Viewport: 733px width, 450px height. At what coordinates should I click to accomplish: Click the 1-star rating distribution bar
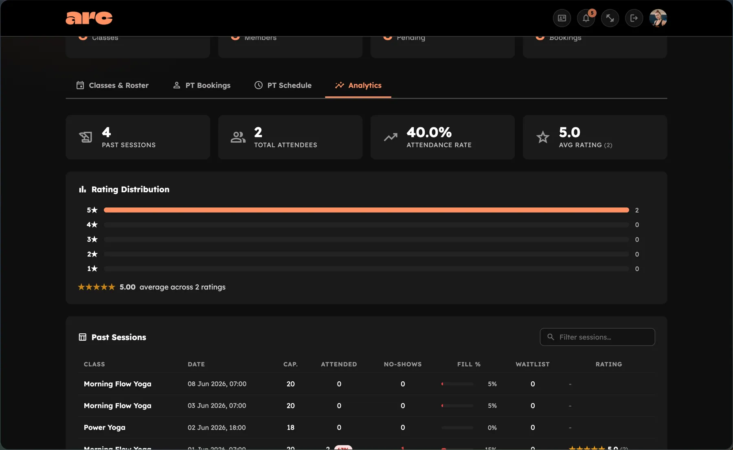tap(366, 269)
